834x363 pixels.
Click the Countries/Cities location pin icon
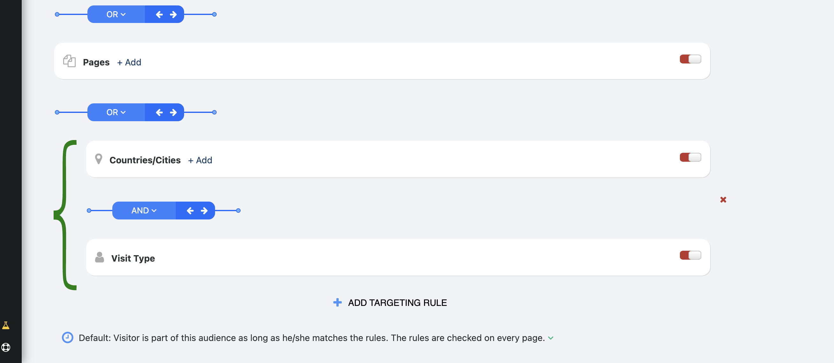[99, 159]
